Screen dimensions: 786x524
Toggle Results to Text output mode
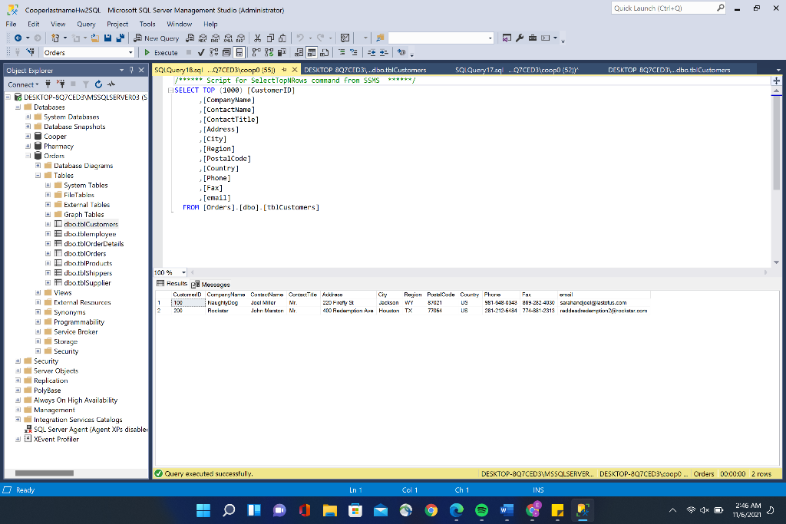(x=299, y=53)
